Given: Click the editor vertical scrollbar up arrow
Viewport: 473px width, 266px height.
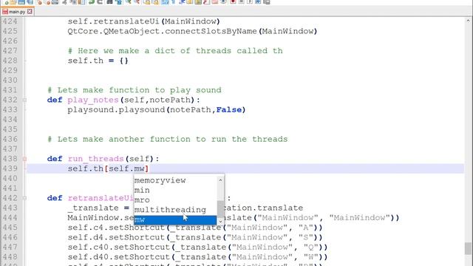Looking at the screenshot, I should tap(469, 21).
